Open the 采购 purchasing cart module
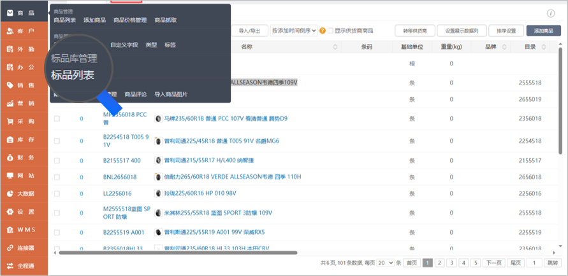568x276 pixels. [x=24, y=121]
